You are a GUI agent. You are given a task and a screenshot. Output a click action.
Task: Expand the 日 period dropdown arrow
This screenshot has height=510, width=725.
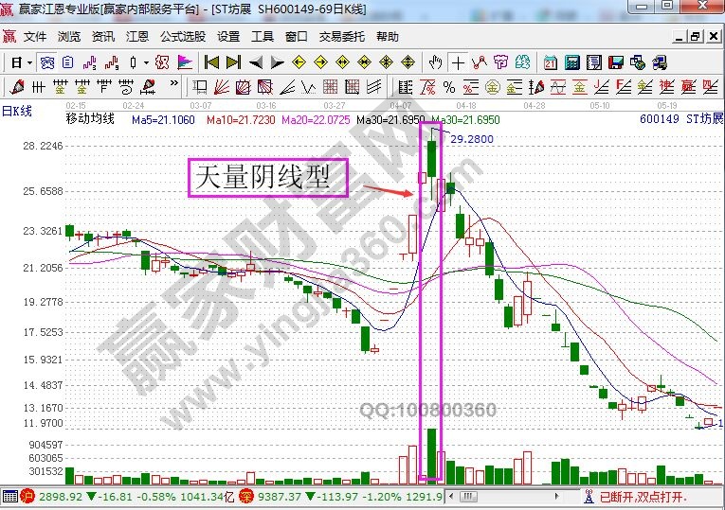click(x=29, y=62)
